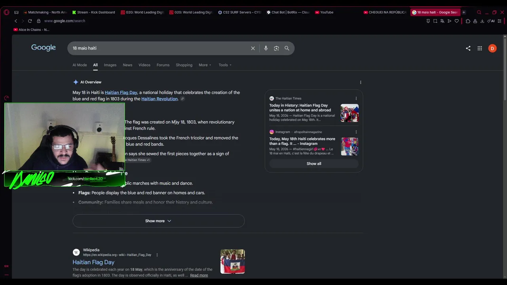Viewport: 507px width, 285px height.
Task: Open the downloads toolbar icon
Action: pos(482,21)
